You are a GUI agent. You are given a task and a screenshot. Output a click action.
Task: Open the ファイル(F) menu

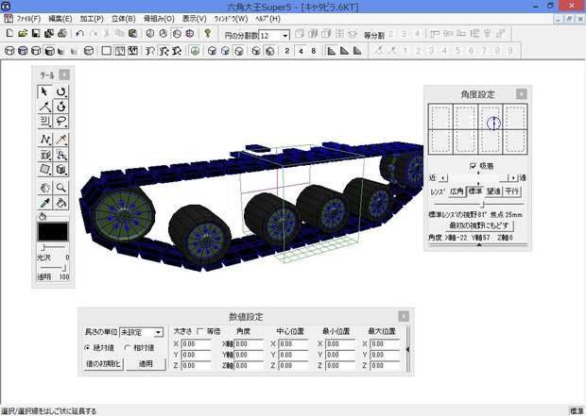pos(28,19)
